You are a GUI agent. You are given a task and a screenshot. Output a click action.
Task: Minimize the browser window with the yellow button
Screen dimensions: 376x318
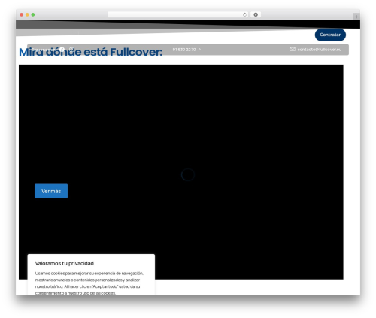click(x=27, y=14)
